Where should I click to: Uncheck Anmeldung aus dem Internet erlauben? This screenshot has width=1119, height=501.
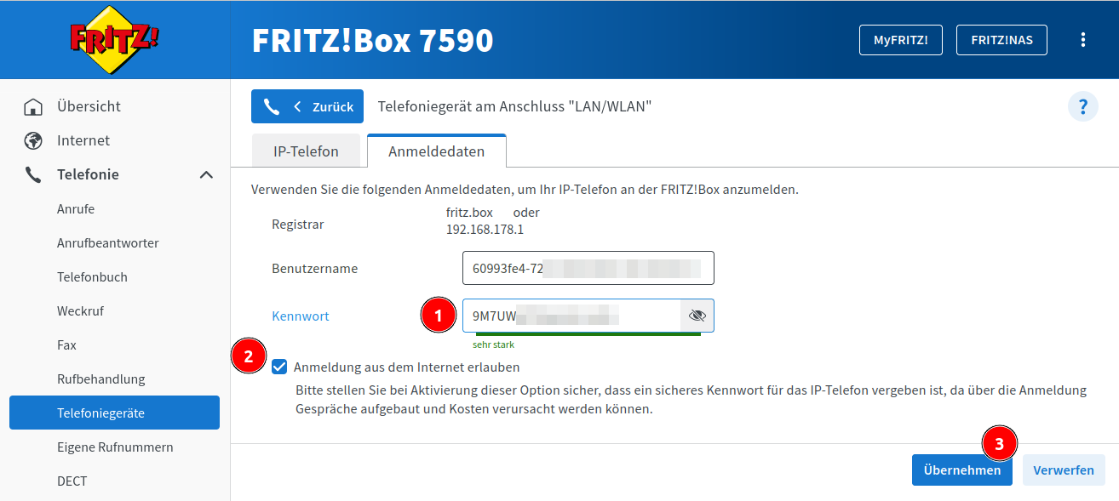(x=279, y=367)
